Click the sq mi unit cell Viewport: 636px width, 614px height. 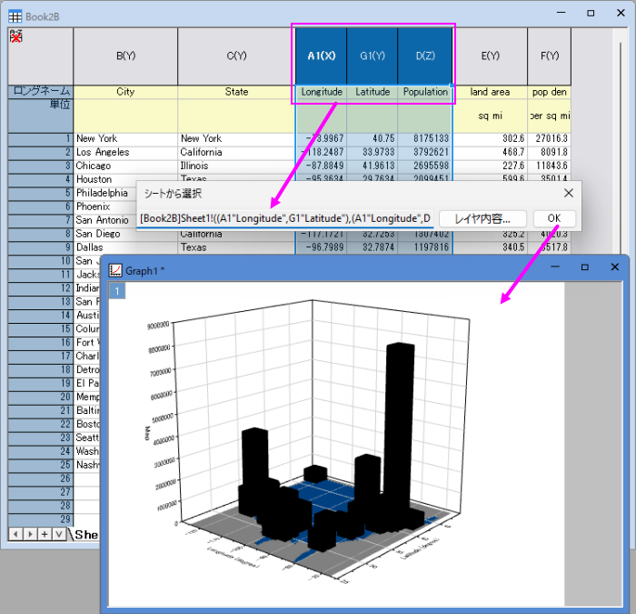[490, 116]
